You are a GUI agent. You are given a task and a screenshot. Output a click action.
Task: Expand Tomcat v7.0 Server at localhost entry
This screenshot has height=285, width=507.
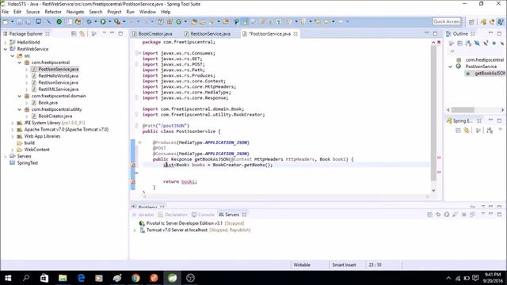pyautogui.click(x=135, y=230)
